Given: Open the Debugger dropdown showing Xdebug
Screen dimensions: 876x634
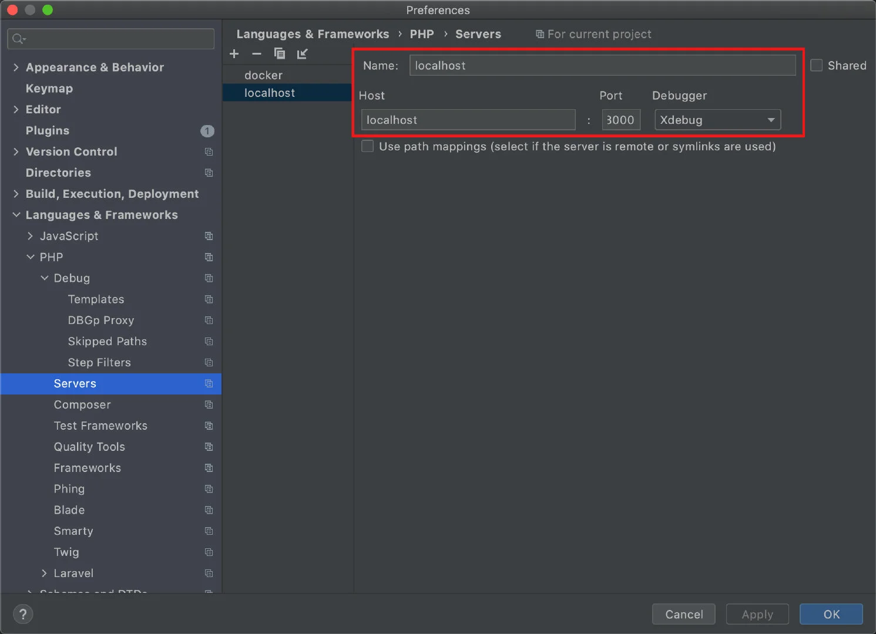Looking at the screenshot, I should click(717, 120).
